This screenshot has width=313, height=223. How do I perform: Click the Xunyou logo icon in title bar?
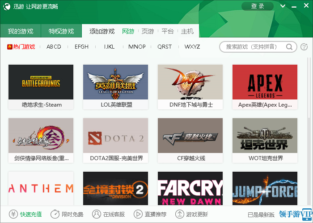(x=7, y=7)
